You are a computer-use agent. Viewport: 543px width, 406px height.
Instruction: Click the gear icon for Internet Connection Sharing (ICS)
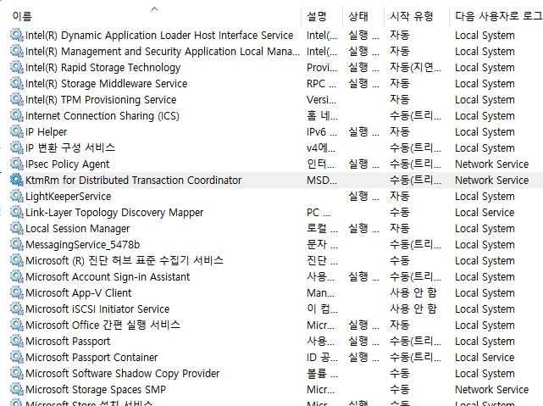pyautogui.click(x=17, y=116)
